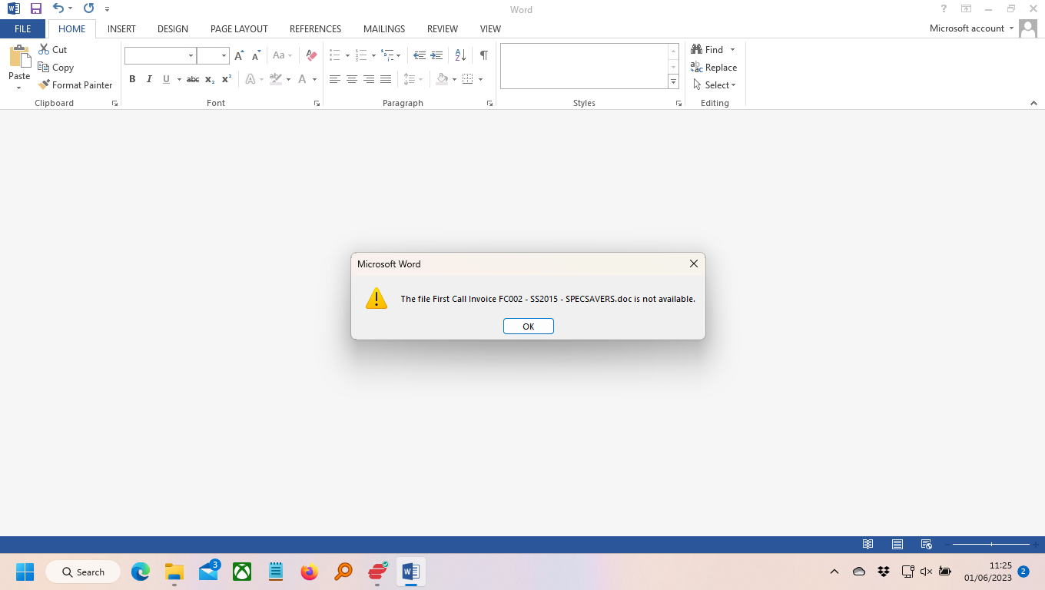Toggle Subscript formatting

(210, 79)
